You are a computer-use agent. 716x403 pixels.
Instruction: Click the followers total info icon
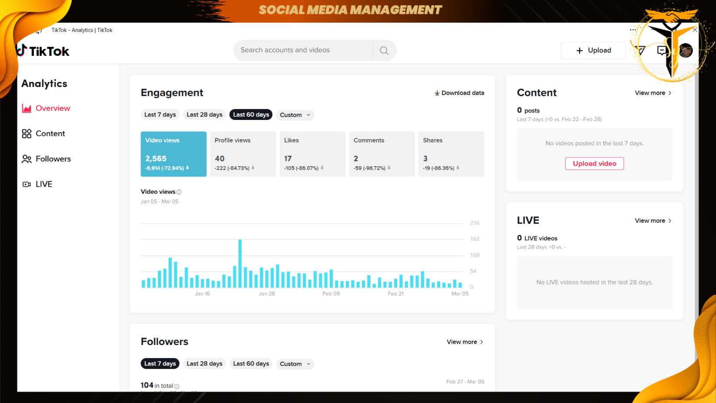(x=177, y=386)
